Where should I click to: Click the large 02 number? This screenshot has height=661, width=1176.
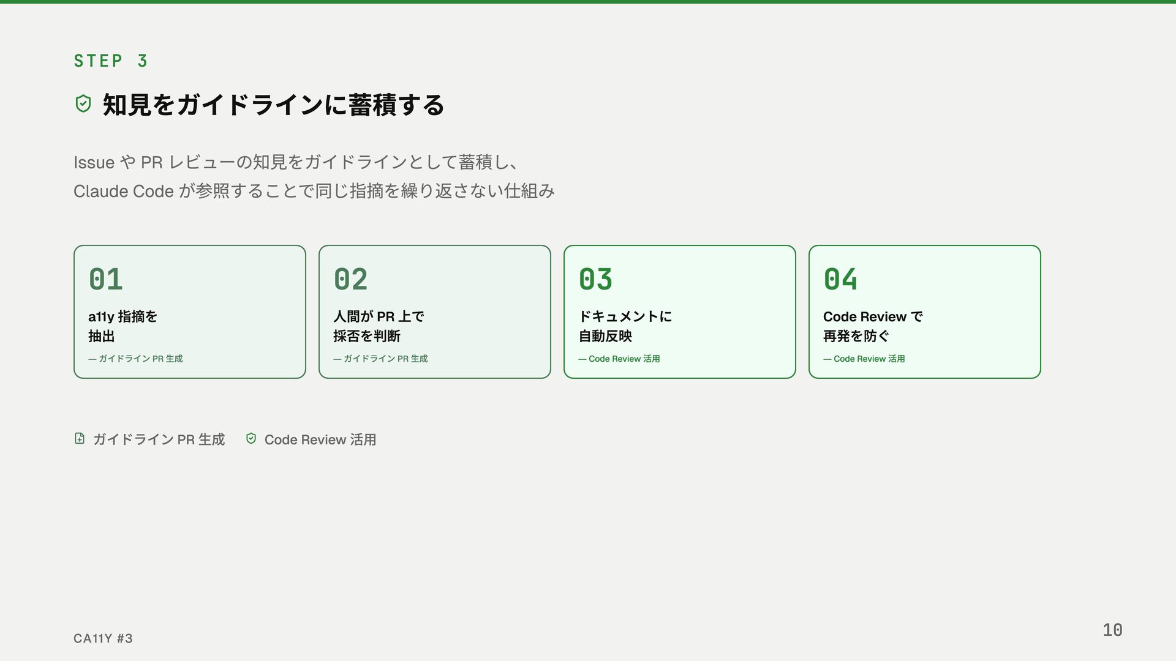click(x=351, y=280)
